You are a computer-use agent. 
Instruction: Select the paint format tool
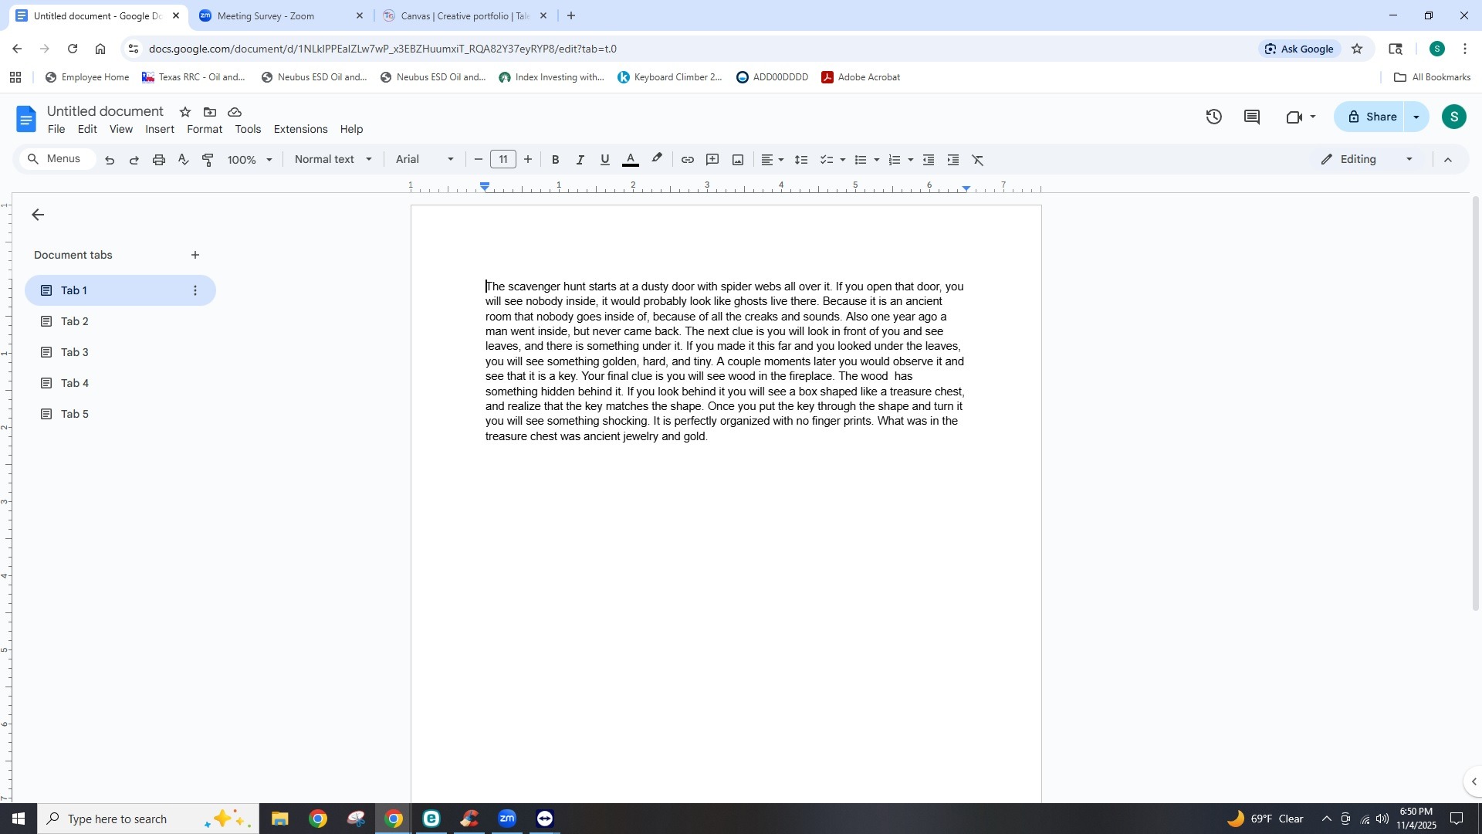(x=207, y=160)
